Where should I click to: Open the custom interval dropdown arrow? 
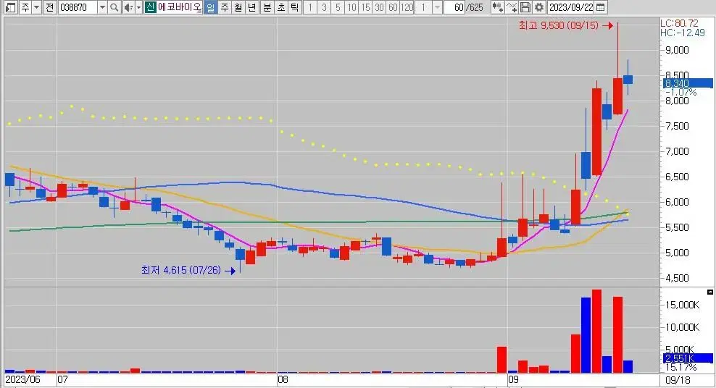pos(437,7)
